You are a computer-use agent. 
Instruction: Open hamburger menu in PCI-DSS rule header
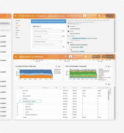point(15,16)
